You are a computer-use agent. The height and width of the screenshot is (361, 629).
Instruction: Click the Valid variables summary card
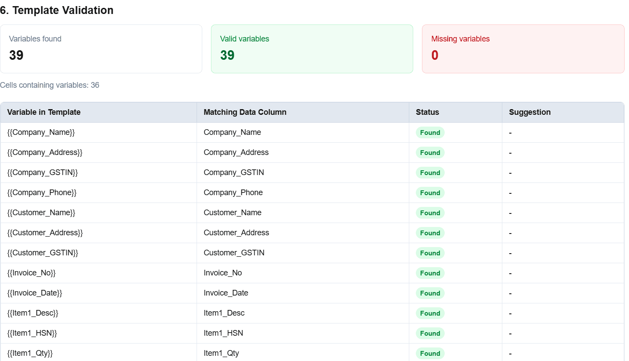[312, 49]
